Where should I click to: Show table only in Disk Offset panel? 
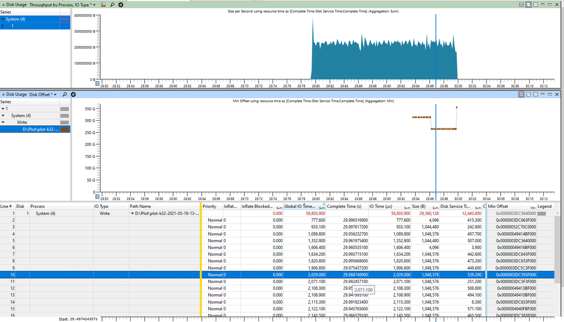535,94
